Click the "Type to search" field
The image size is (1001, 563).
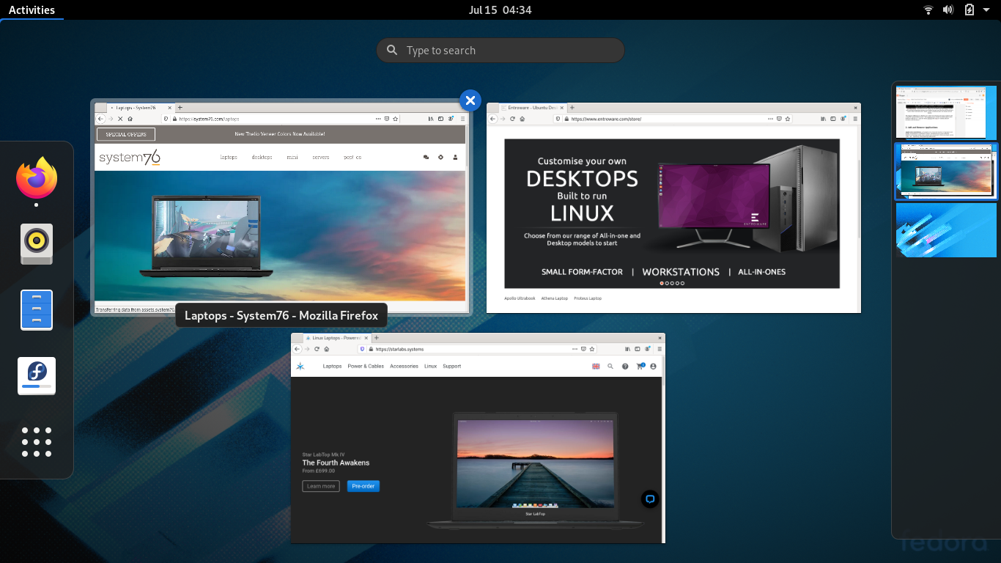500,51
